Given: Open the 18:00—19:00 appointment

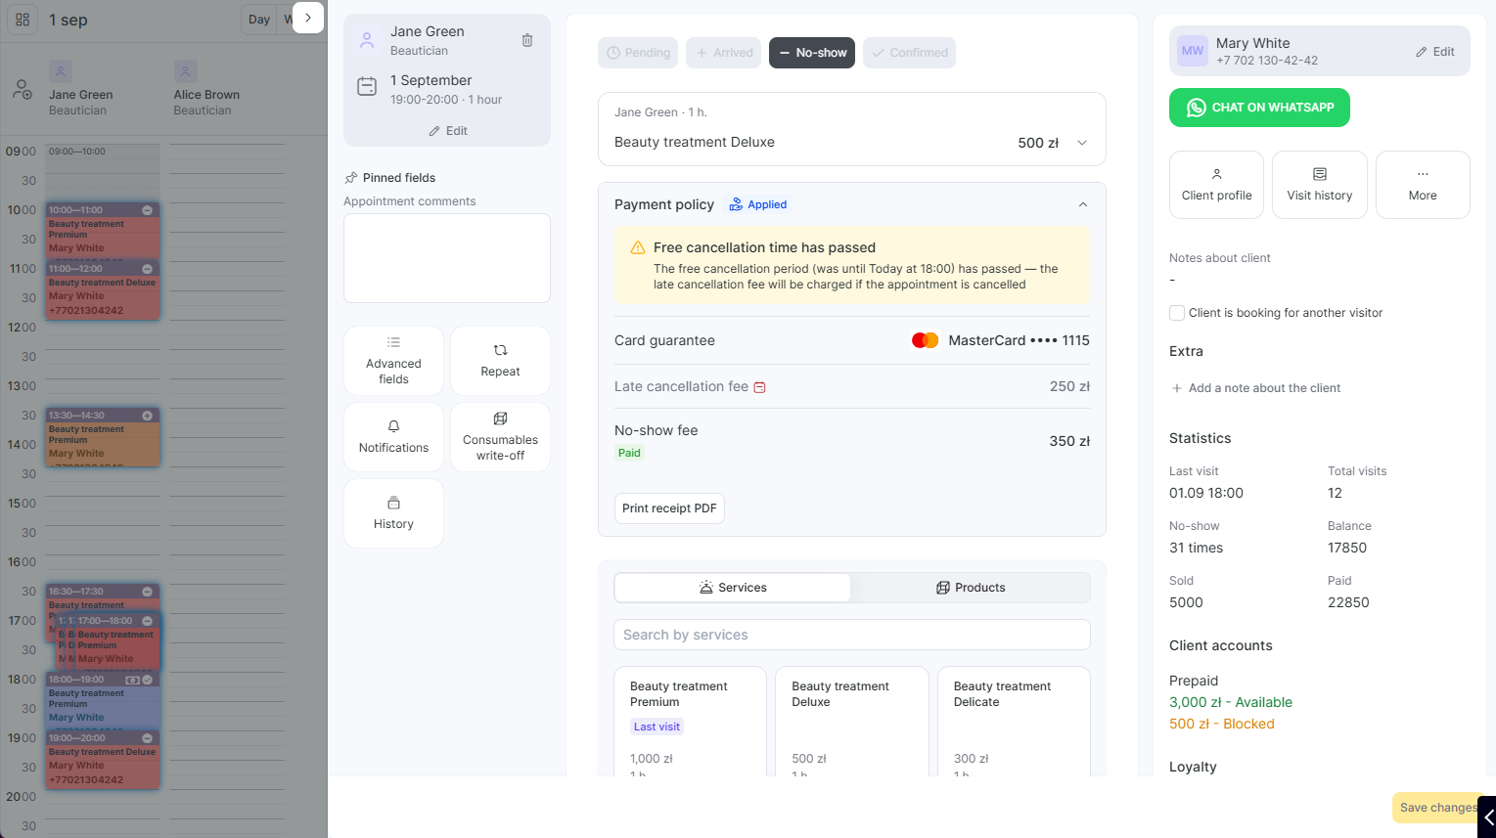Looking at the screenshot, I should click(x=103, y=701).
